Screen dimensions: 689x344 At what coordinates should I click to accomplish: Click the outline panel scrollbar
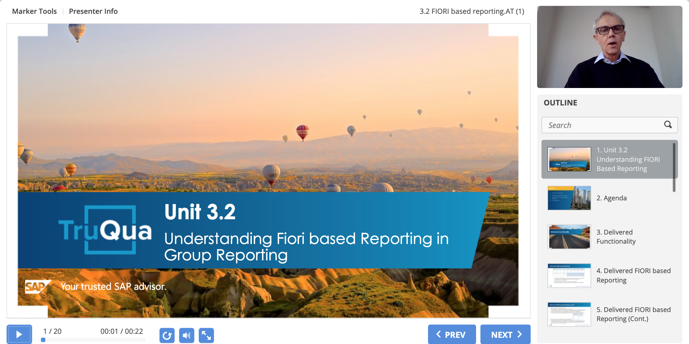[674, 167]
